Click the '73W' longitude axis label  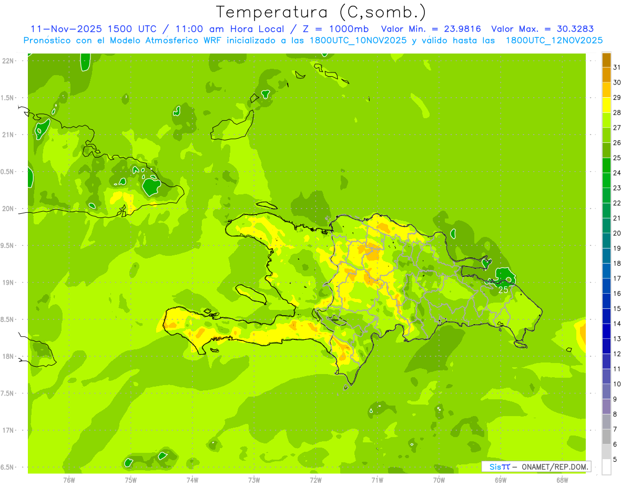254,480
